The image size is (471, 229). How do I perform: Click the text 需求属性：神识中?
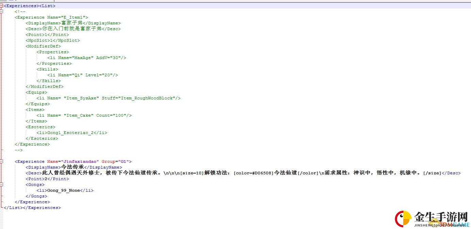click(349, 173)
